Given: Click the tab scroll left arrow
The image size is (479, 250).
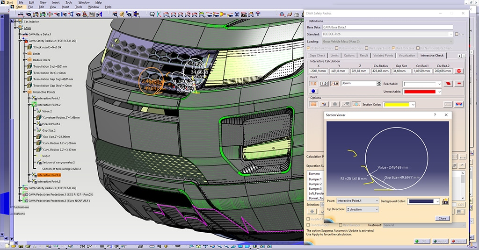Looking at the screenshot, I should [x=459, y=56].
